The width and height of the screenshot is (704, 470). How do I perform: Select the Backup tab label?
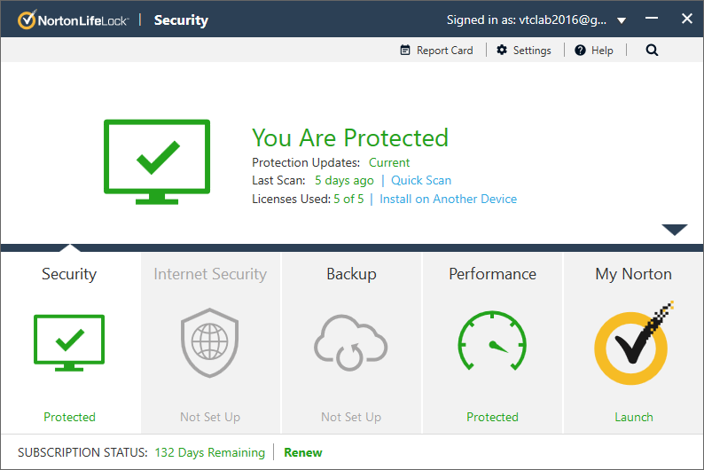coord(351,274)
